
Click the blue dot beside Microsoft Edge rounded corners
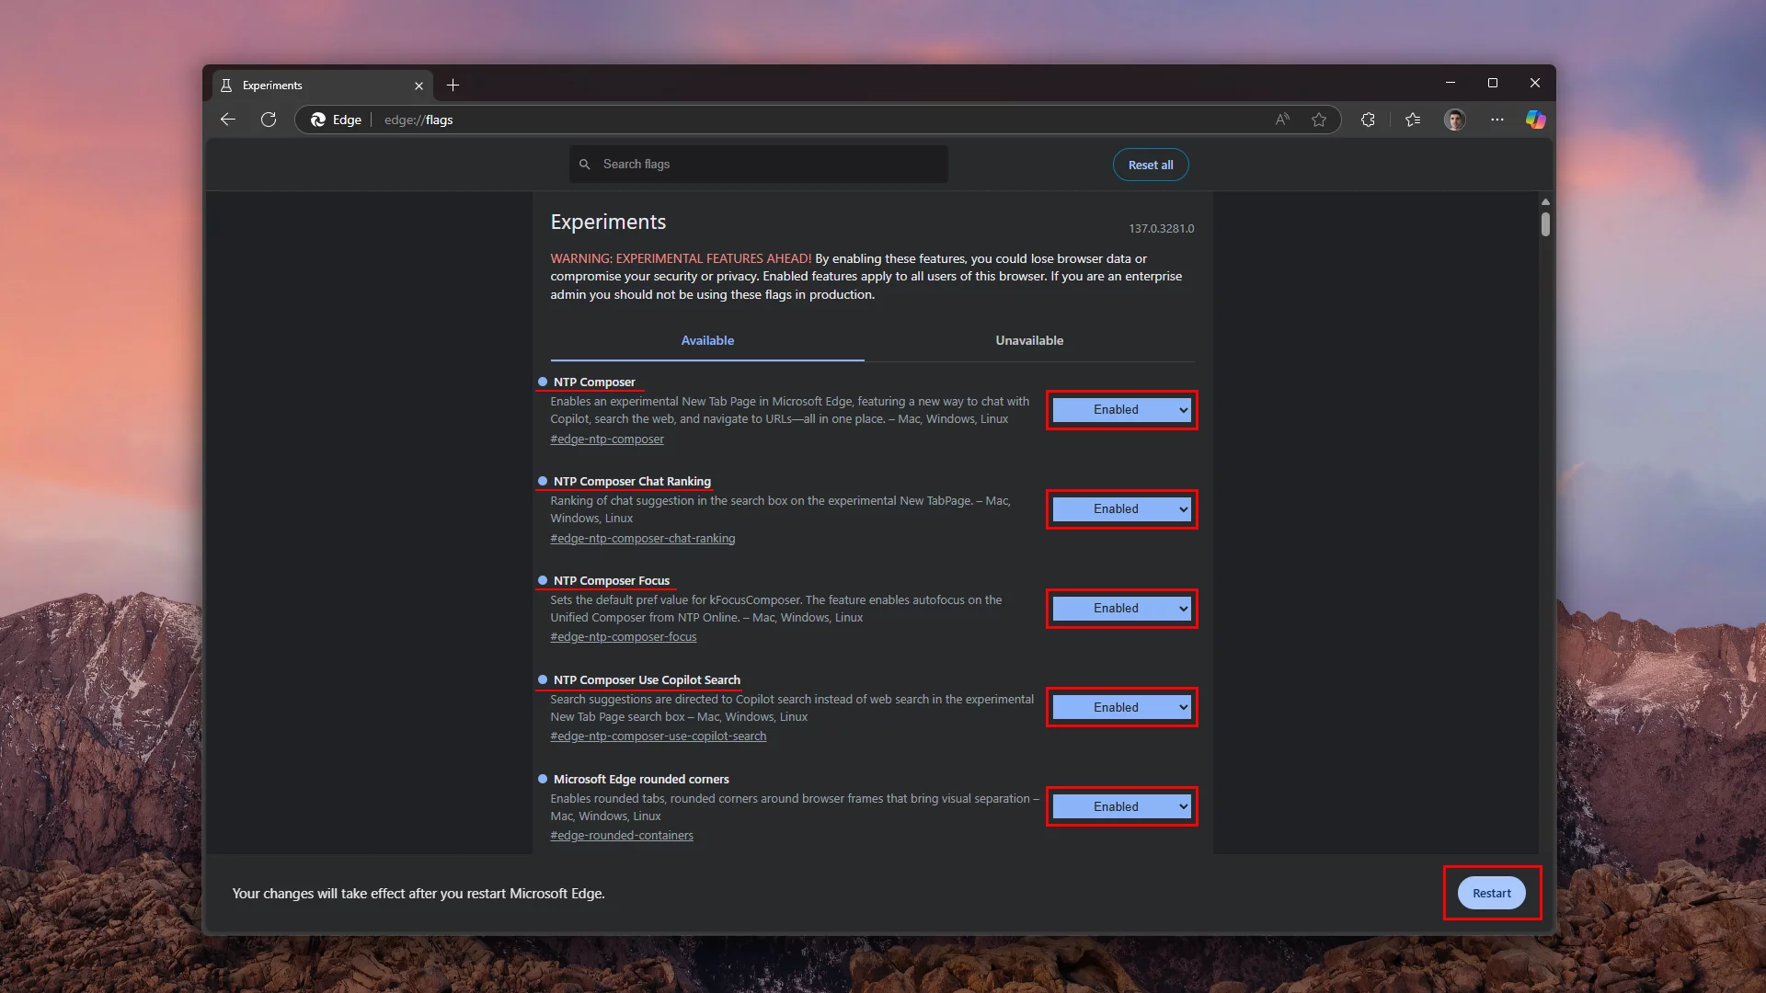(543, 779)
